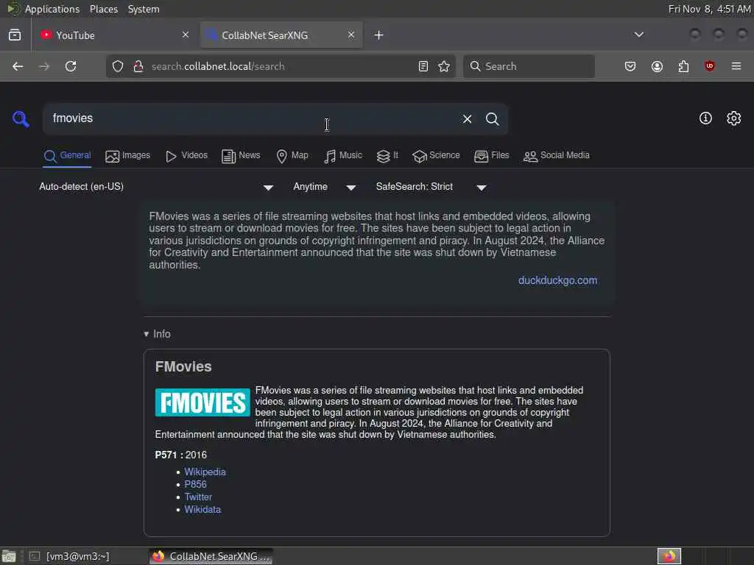This screenshot has width=754, height=565.
Task: Follow the duckduckgo.com link
Action: click(558, 280)
